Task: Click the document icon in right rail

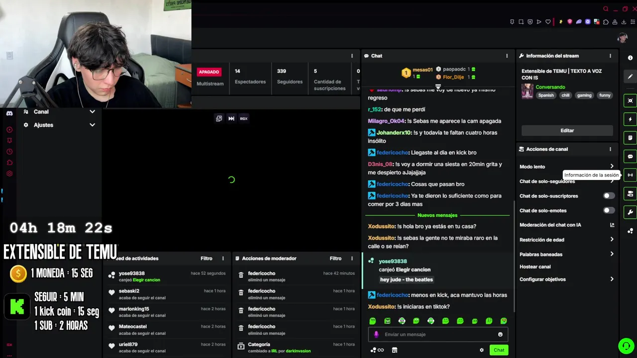Action: (x=630, y=138)
